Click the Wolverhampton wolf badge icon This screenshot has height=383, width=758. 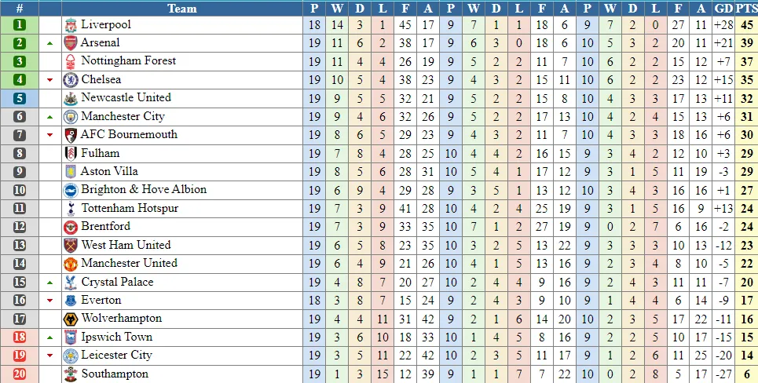click(70, 319)
